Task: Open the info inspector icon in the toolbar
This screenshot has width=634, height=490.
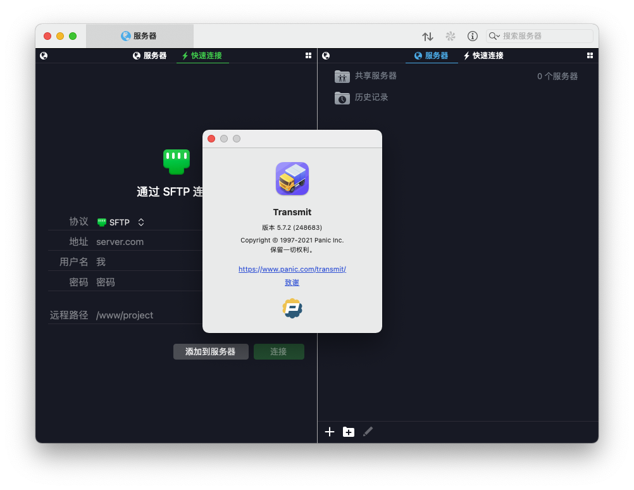Action: (x=472, y=37)
